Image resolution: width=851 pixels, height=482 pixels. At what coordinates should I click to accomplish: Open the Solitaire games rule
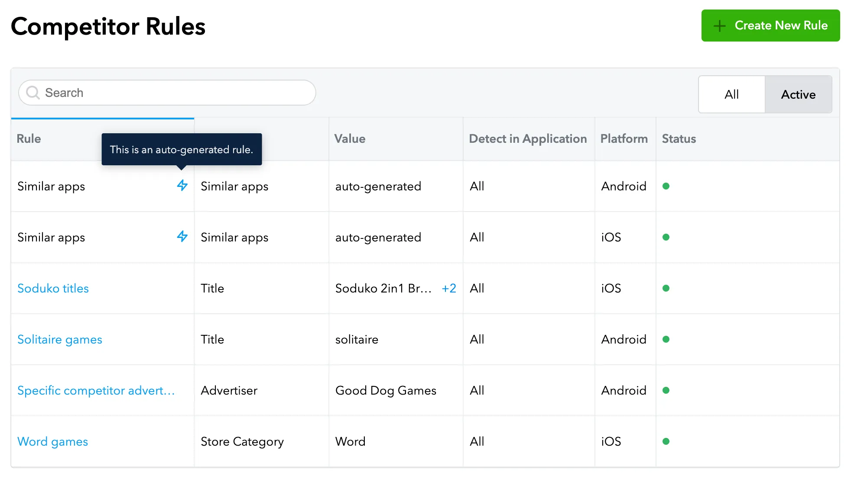coord(60,339)
